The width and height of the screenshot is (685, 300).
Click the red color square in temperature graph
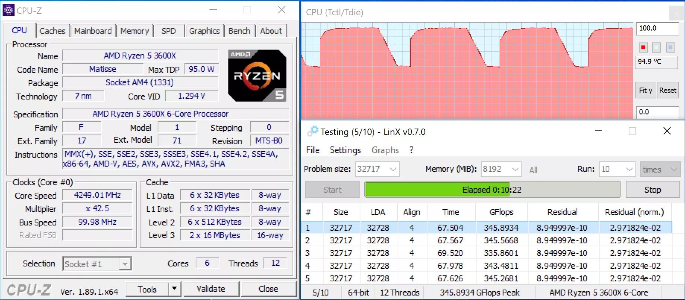point(643,47)
